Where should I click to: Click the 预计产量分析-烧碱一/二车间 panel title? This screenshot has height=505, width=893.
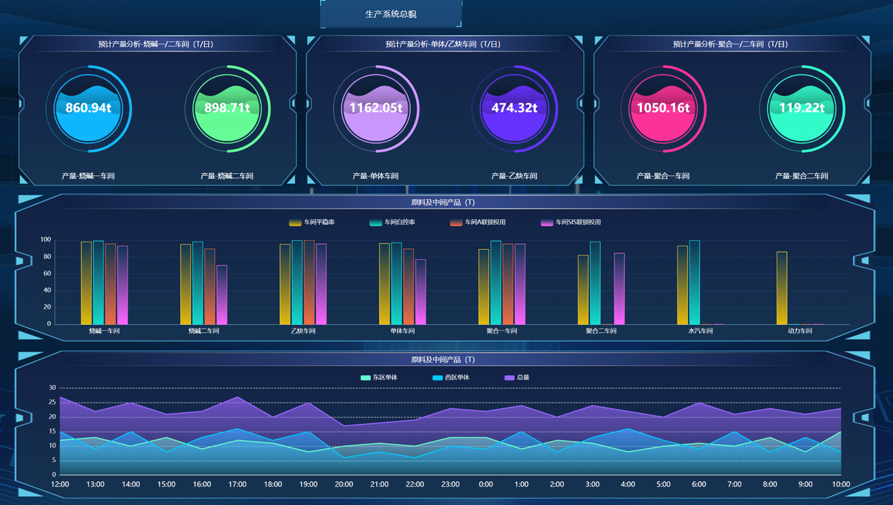pos(156,44)
